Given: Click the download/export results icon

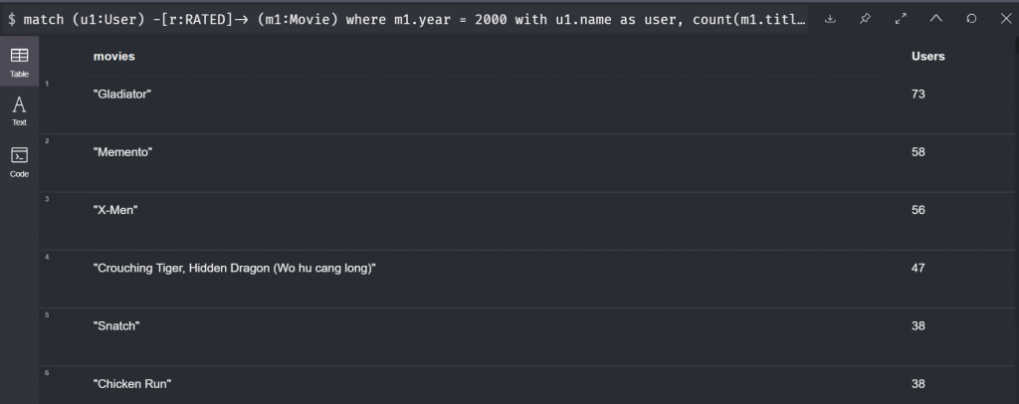Looking at the screenshot, I should click(830, 18).
